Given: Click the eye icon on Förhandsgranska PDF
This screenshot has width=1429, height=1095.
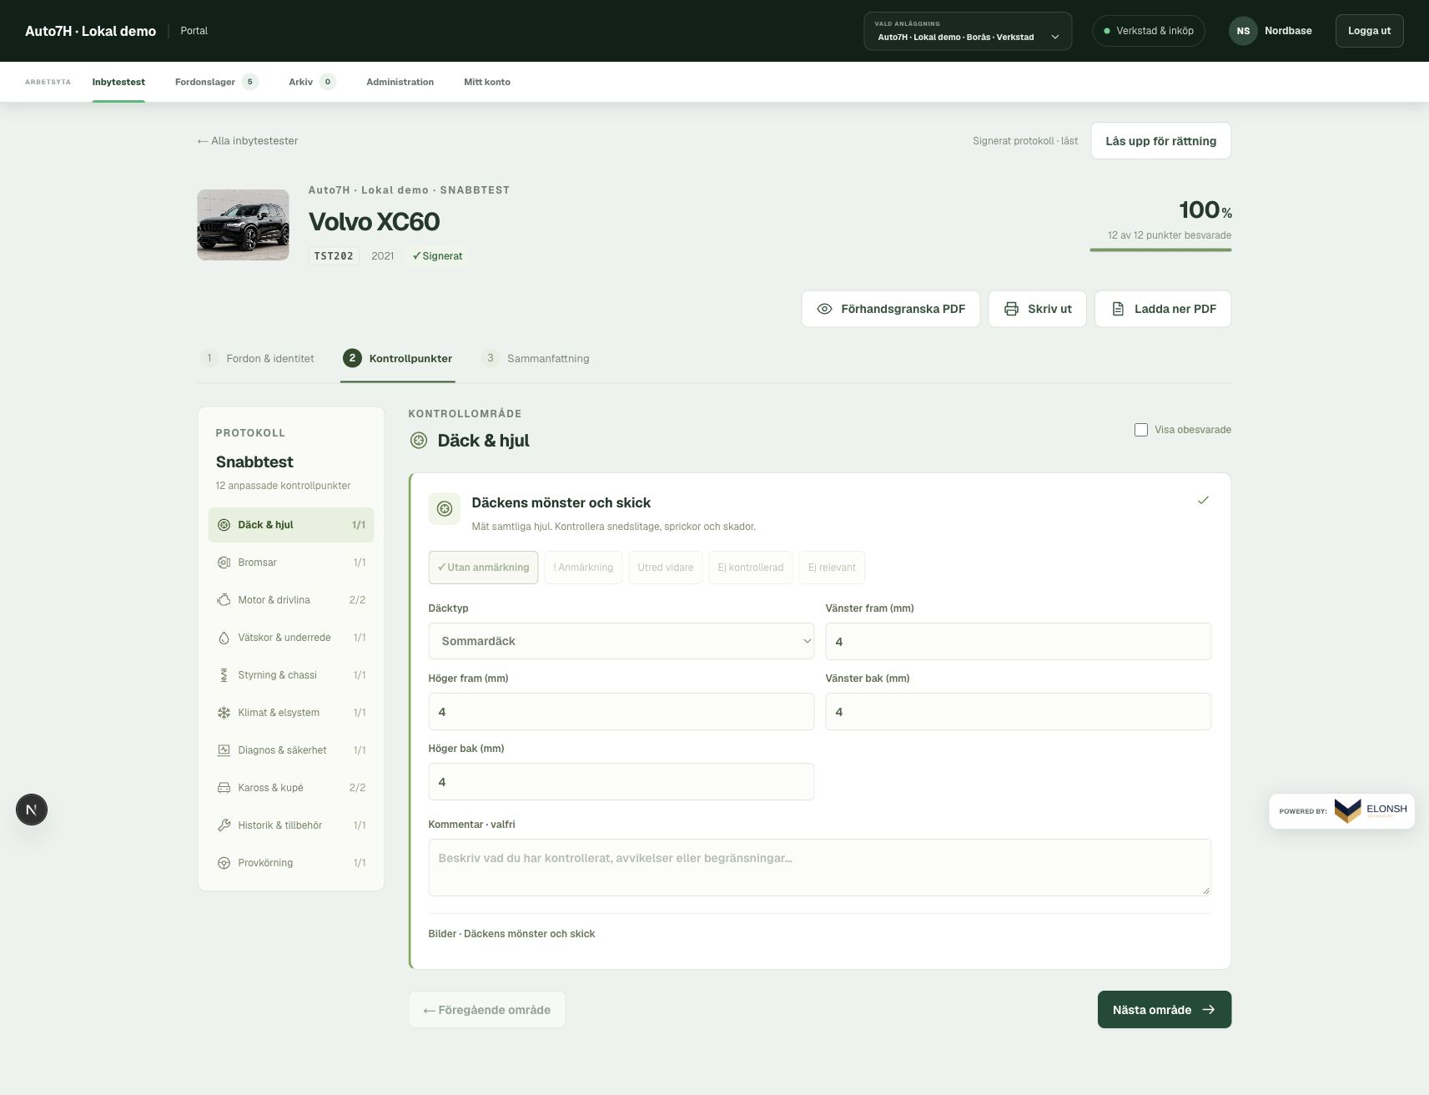Looking at the screenshot, I should click(824, 309).
